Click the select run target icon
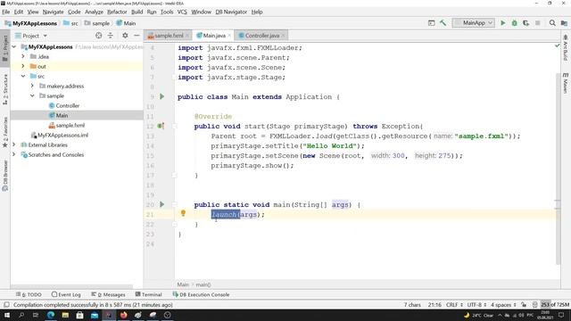The width and height of the screenshot is (571, 321). (432, 23)
